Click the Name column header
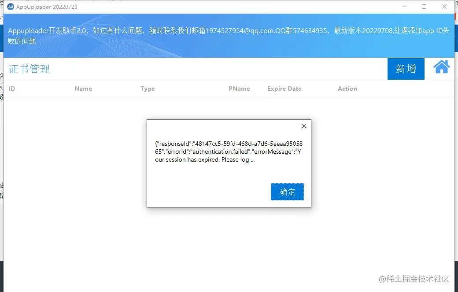The width and height of the screenshot is (458, 292). 83,89
